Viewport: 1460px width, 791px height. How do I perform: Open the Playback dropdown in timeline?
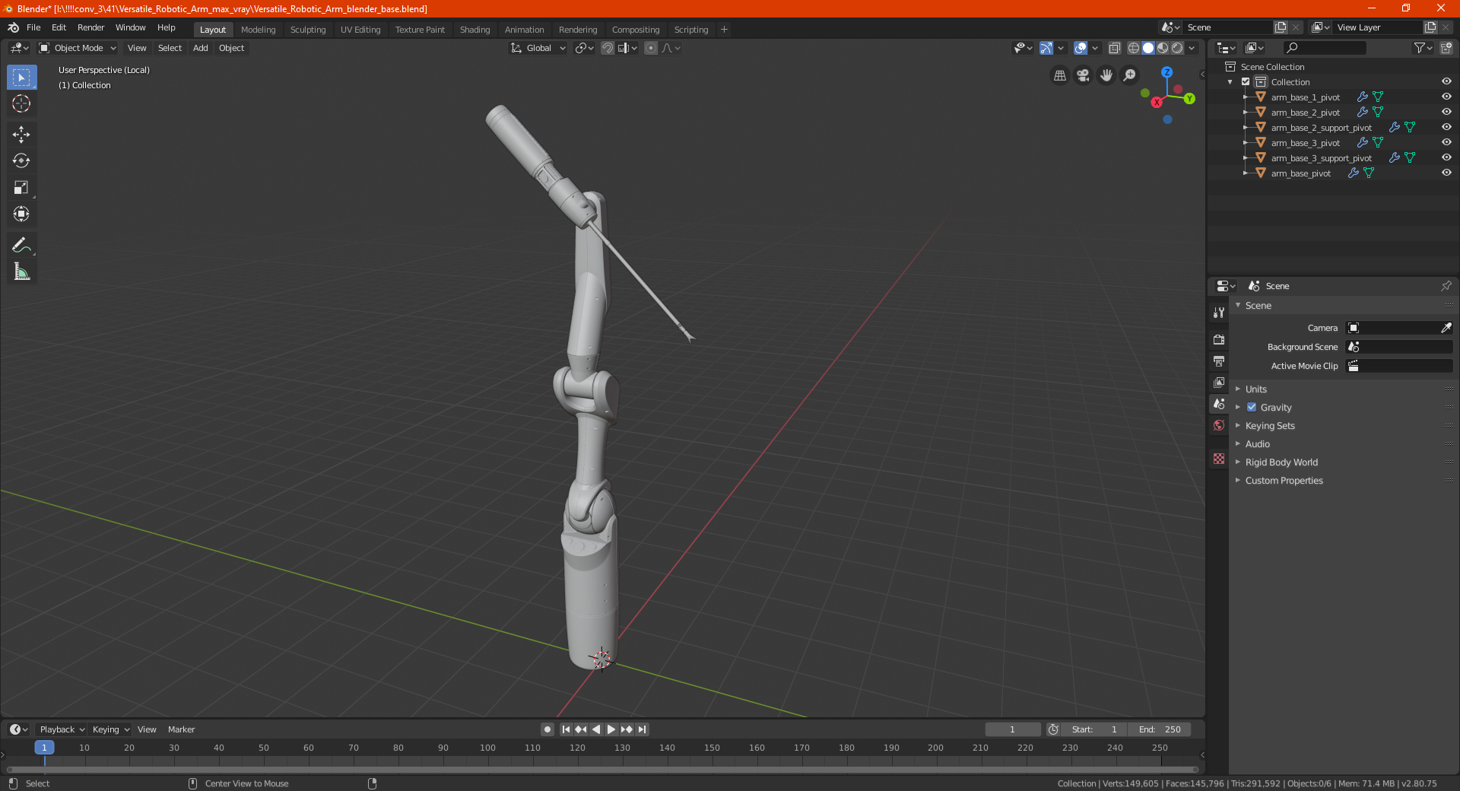pos(62,729)
